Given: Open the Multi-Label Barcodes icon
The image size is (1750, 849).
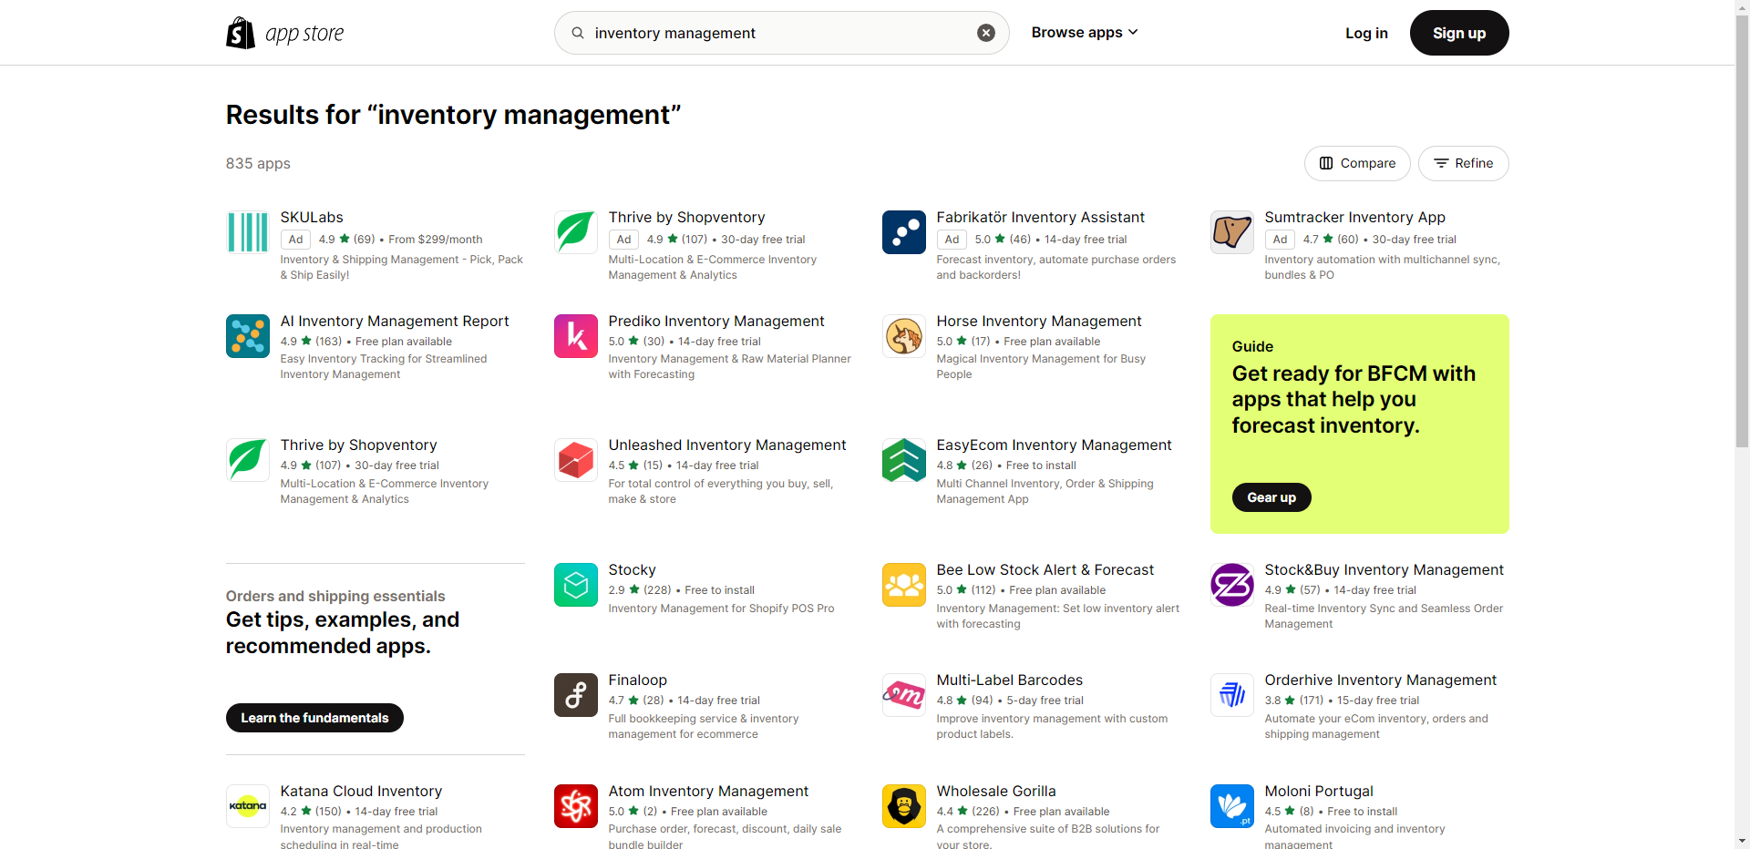Looking at the screenshot, I should (x=904, y=695).
